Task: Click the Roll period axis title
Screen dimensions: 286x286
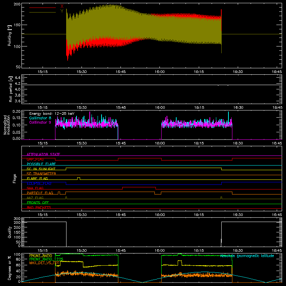Action: pos(11,89)
